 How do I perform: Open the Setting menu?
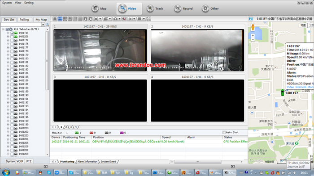tap(29, 3)
